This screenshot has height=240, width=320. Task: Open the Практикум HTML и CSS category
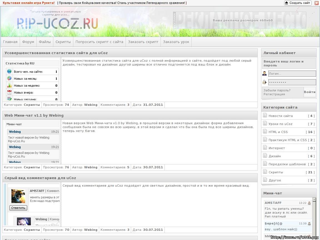287,140
